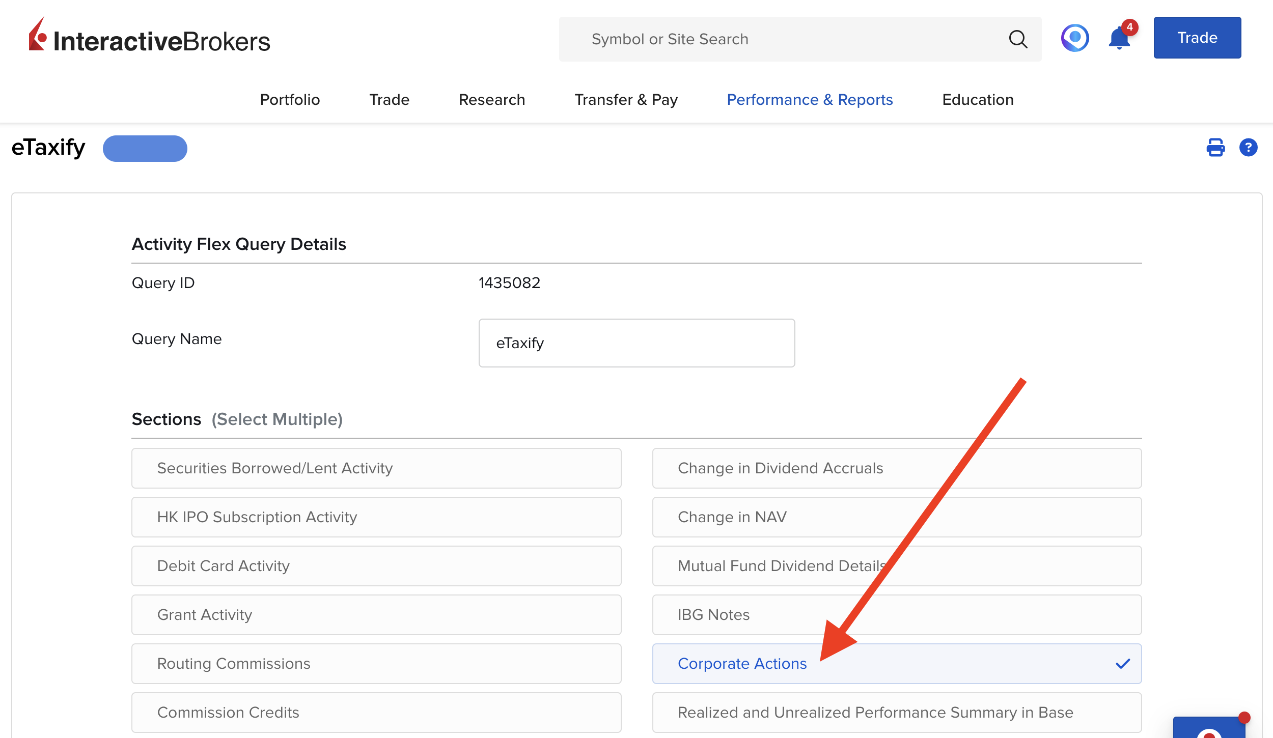Click the blue account pill beside eTaxify
The width and height of the screenshot is (1273, 738).
(145, 149)
